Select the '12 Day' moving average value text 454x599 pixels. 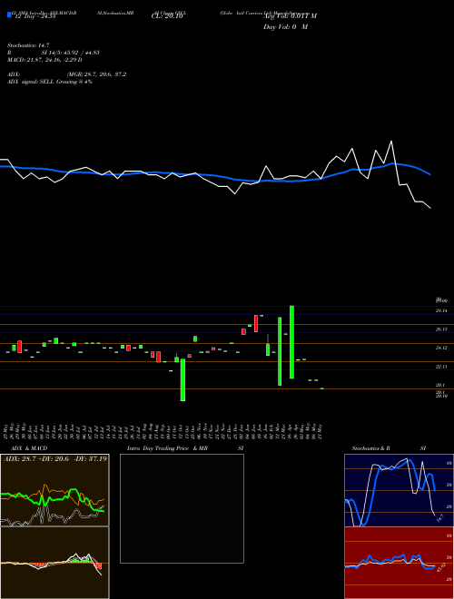tap(34, 16)
